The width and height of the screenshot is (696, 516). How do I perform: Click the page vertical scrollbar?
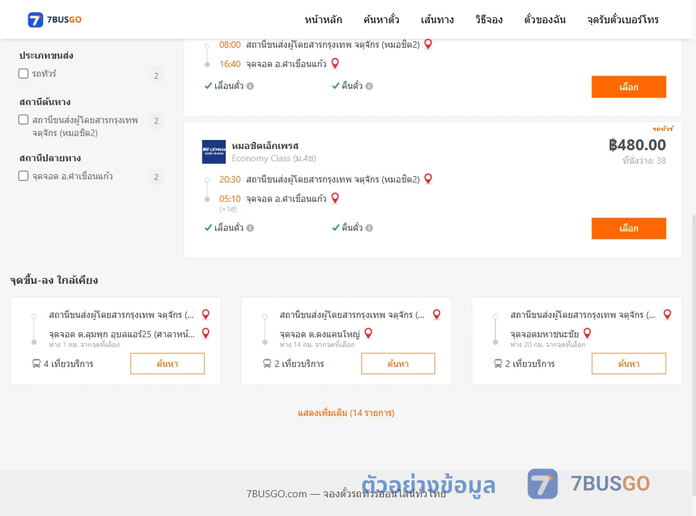[693, 355]
